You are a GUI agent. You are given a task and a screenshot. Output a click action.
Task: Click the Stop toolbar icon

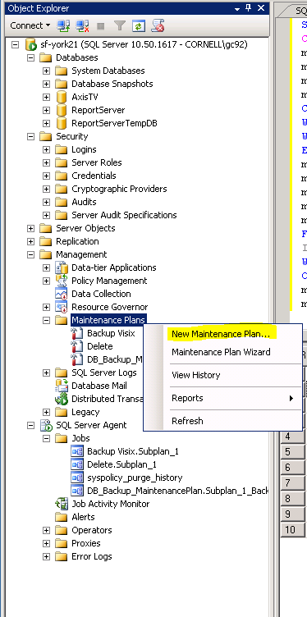click(101, 26)
